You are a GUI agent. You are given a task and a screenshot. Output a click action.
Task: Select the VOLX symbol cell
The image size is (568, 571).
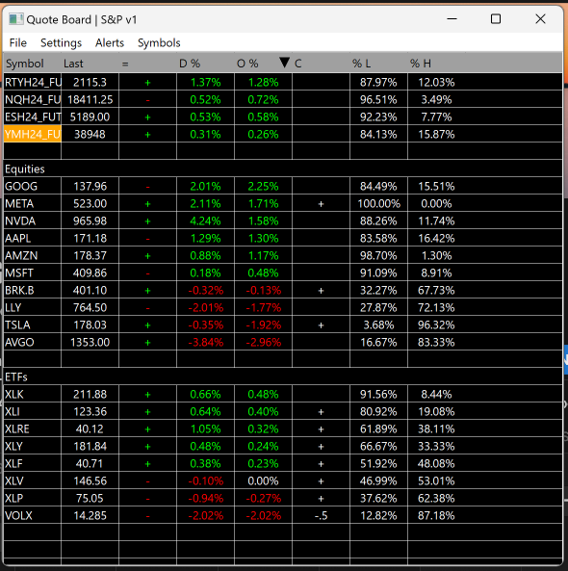pos(33,515)
